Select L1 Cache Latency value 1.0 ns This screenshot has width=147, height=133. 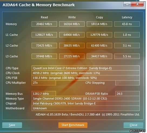(127, 35)
